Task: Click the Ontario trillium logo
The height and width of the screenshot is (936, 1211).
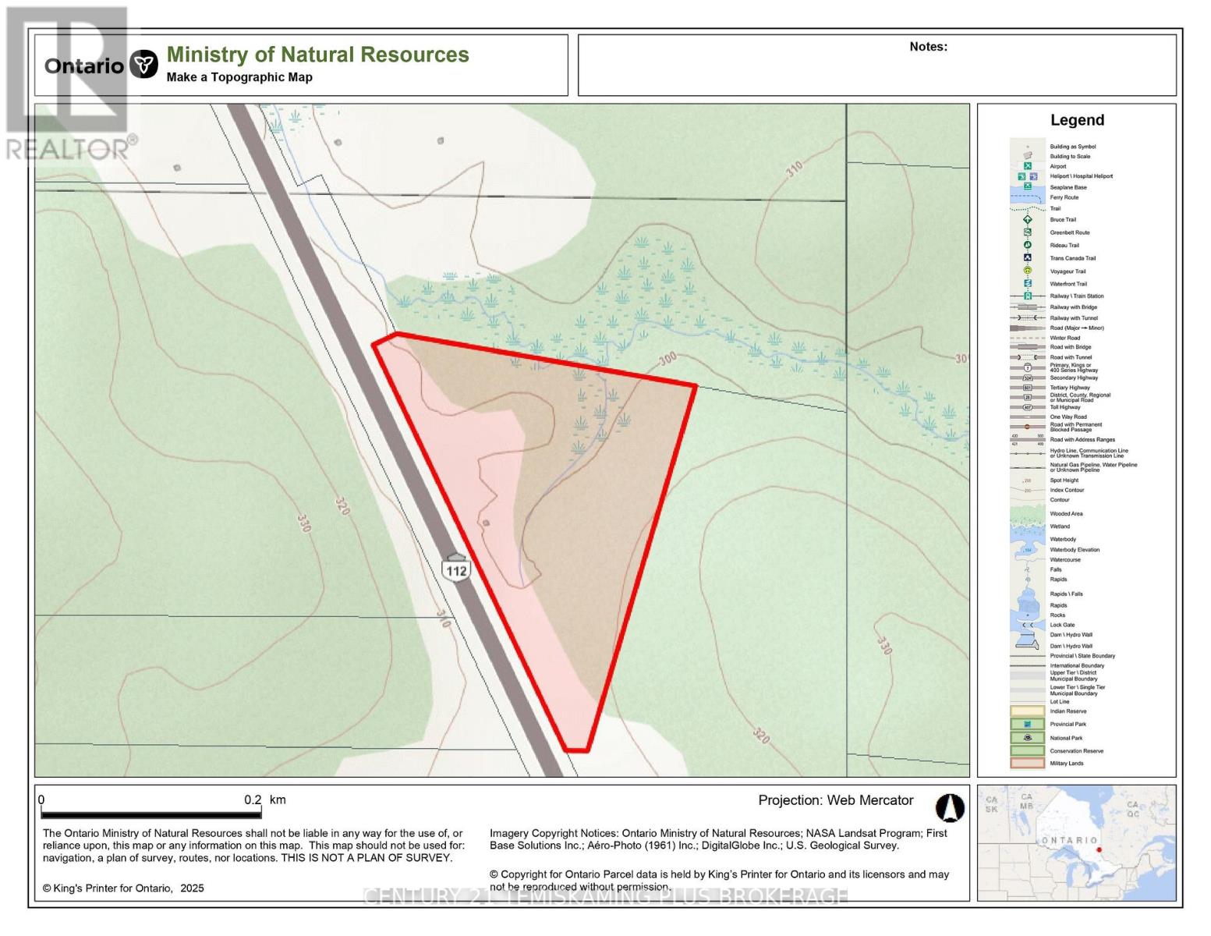Action: point(143,65)
